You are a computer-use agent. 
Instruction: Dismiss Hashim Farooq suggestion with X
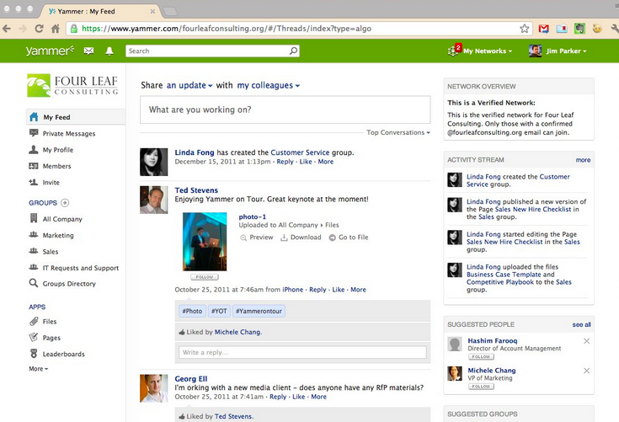(x=587, y=341)
